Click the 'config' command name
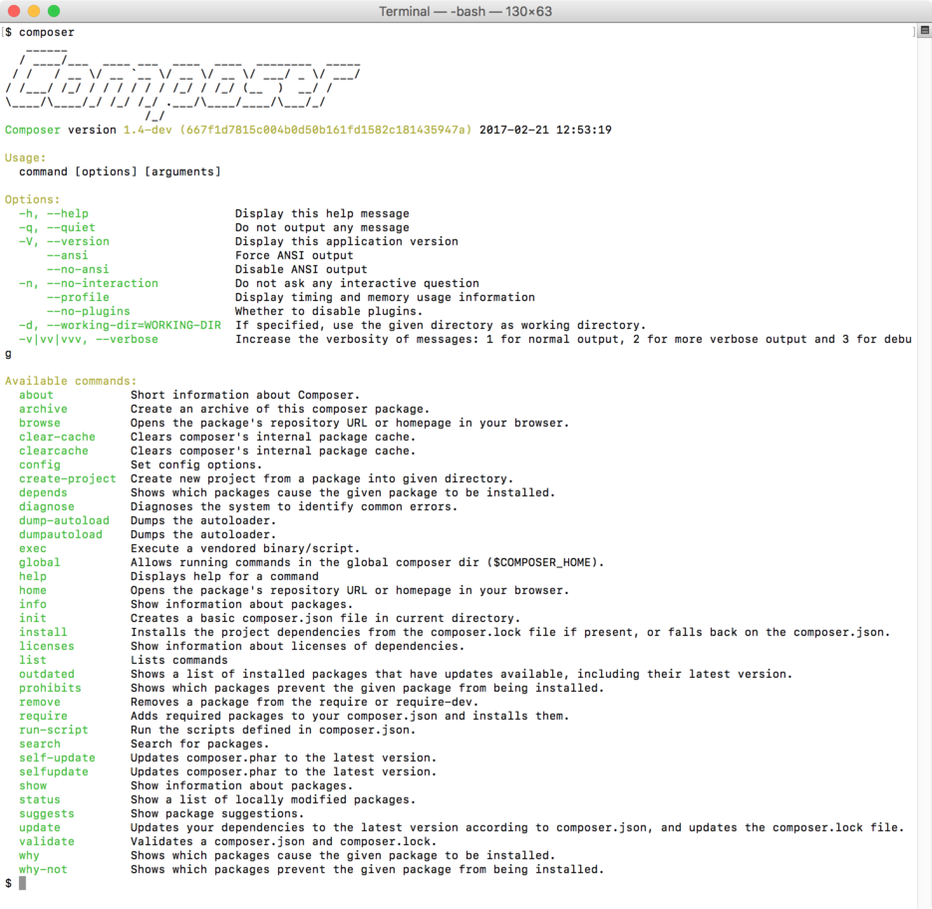Screen dimensions: 932x909 click(40, 464)
